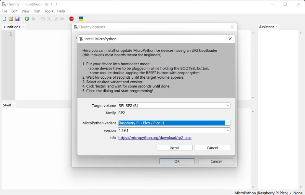The height and width of the screenshot is (195, 305).
Task: Close the Assistant panel tab
Action: [x=277, y=27]
